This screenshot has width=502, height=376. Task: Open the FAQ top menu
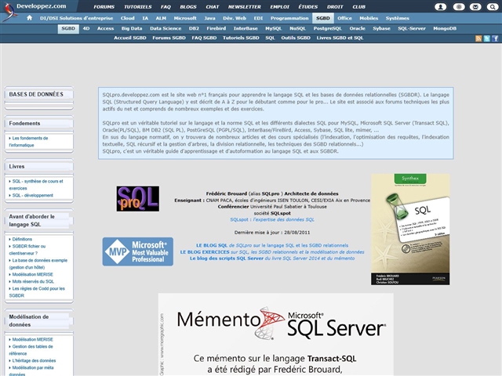click(166, 7)
